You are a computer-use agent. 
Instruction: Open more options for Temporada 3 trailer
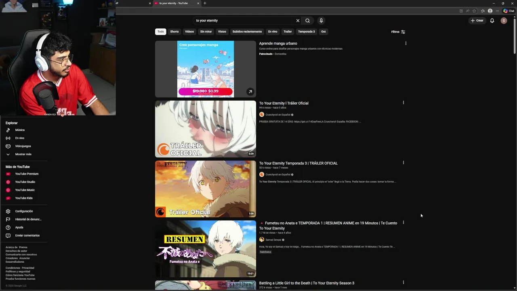403,162
